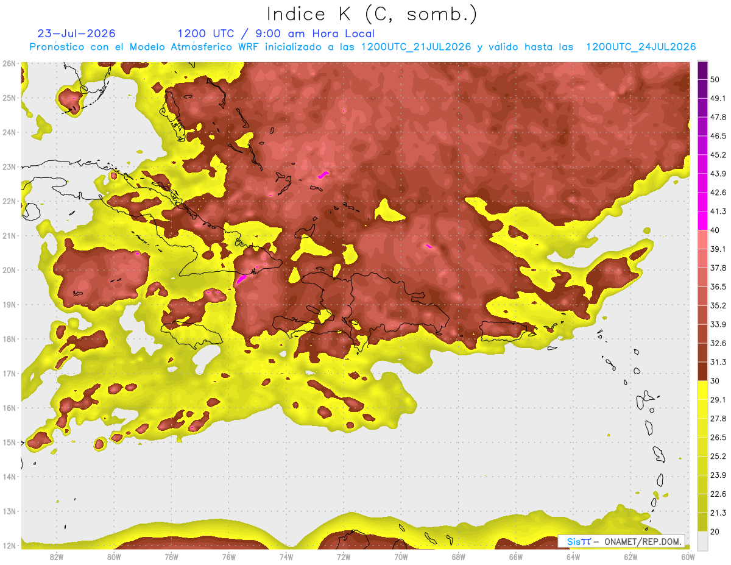
Task: Click the '13N' latitude label
Action: pos(9,511)
